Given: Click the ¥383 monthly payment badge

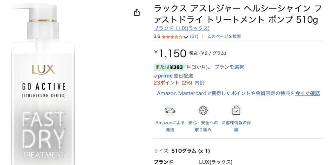Looking at the screenshot, I should [170, 67].
